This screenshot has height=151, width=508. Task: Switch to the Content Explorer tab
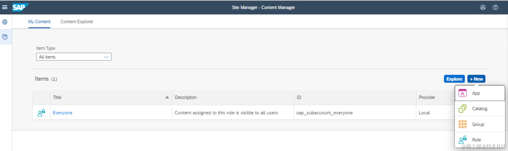77,22
